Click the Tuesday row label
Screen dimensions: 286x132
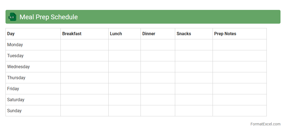click(x=15, y=56)
